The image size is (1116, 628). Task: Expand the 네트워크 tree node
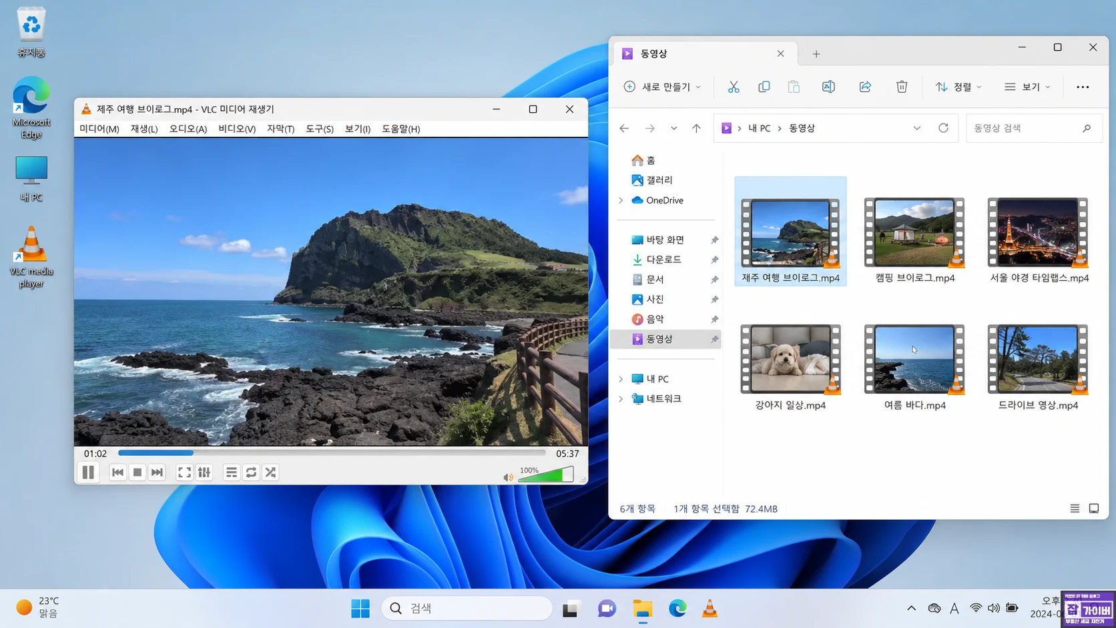tap(621, 399)
